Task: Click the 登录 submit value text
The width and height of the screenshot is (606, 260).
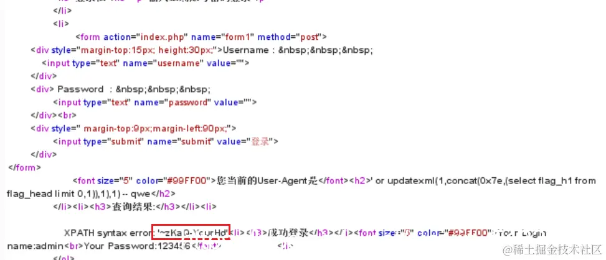Action: tap(260, 141)
